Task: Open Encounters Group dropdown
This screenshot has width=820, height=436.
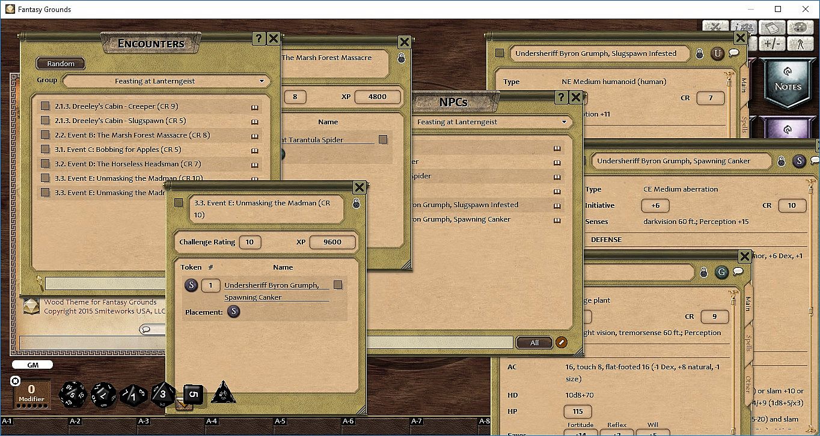Action: tap(167, 81)
